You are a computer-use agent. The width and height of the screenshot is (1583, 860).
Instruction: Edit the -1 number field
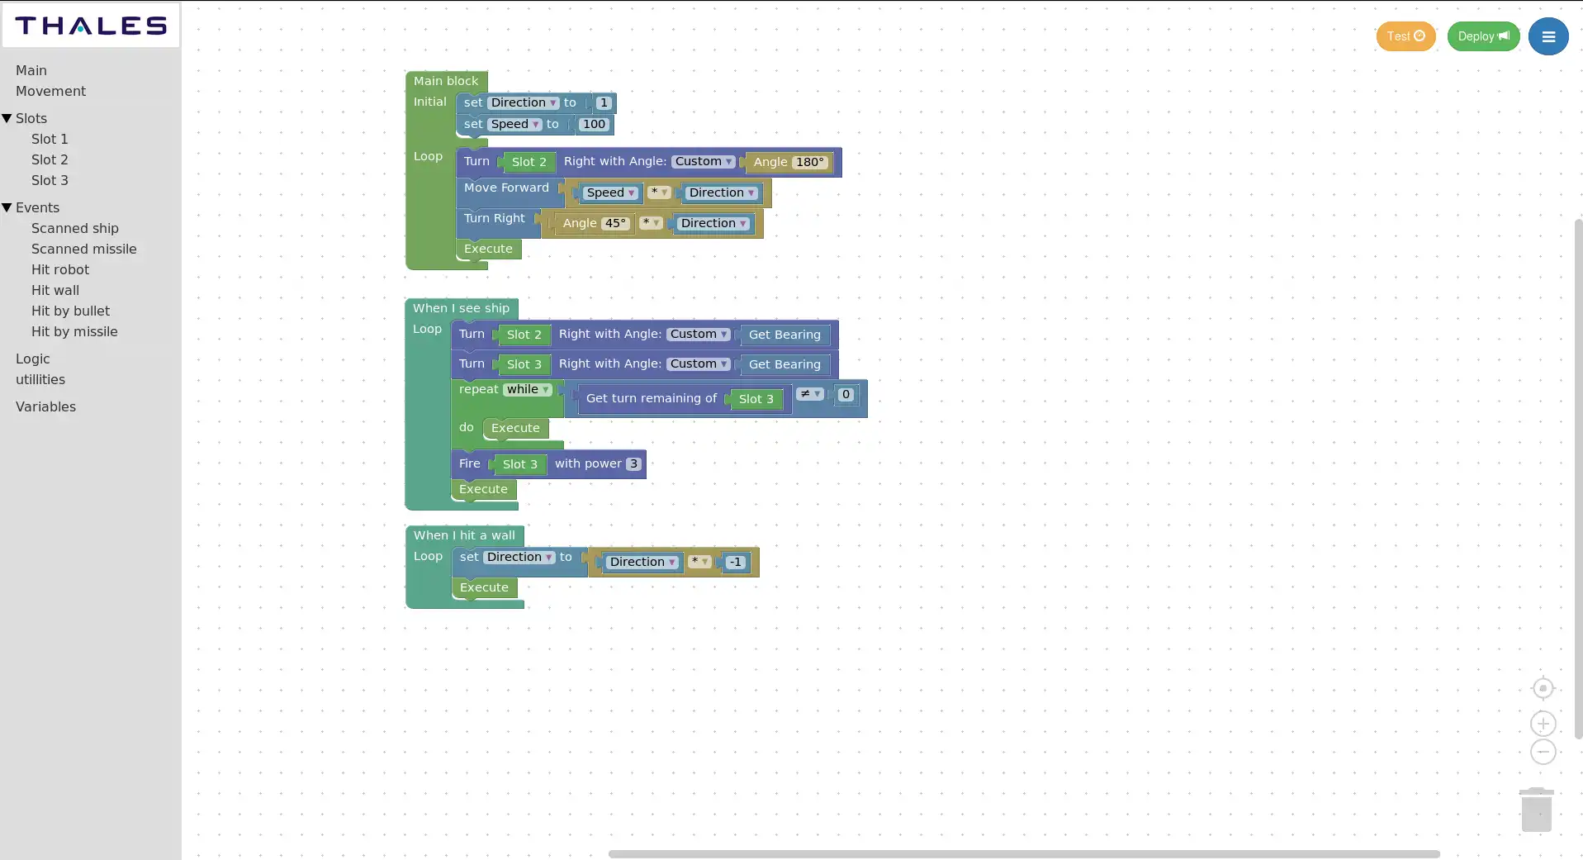(736, 562)
